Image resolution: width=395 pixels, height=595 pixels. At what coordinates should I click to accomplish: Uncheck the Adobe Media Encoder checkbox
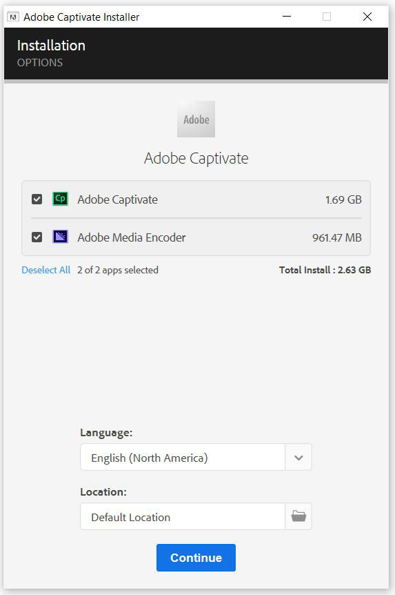click(x=37, y=237)
